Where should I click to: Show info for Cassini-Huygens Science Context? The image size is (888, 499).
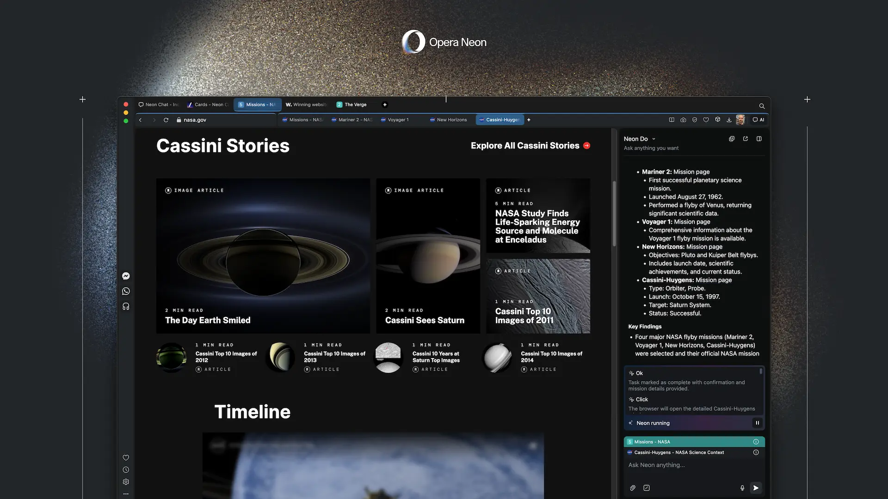point(757,452)
